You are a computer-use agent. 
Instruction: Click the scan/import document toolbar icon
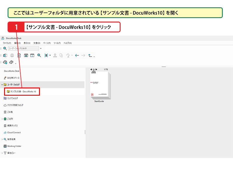click(x=5, y=55)
